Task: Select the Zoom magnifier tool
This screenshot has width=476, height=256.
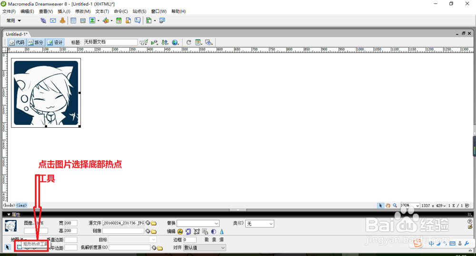Action: (x=395, y=205)
